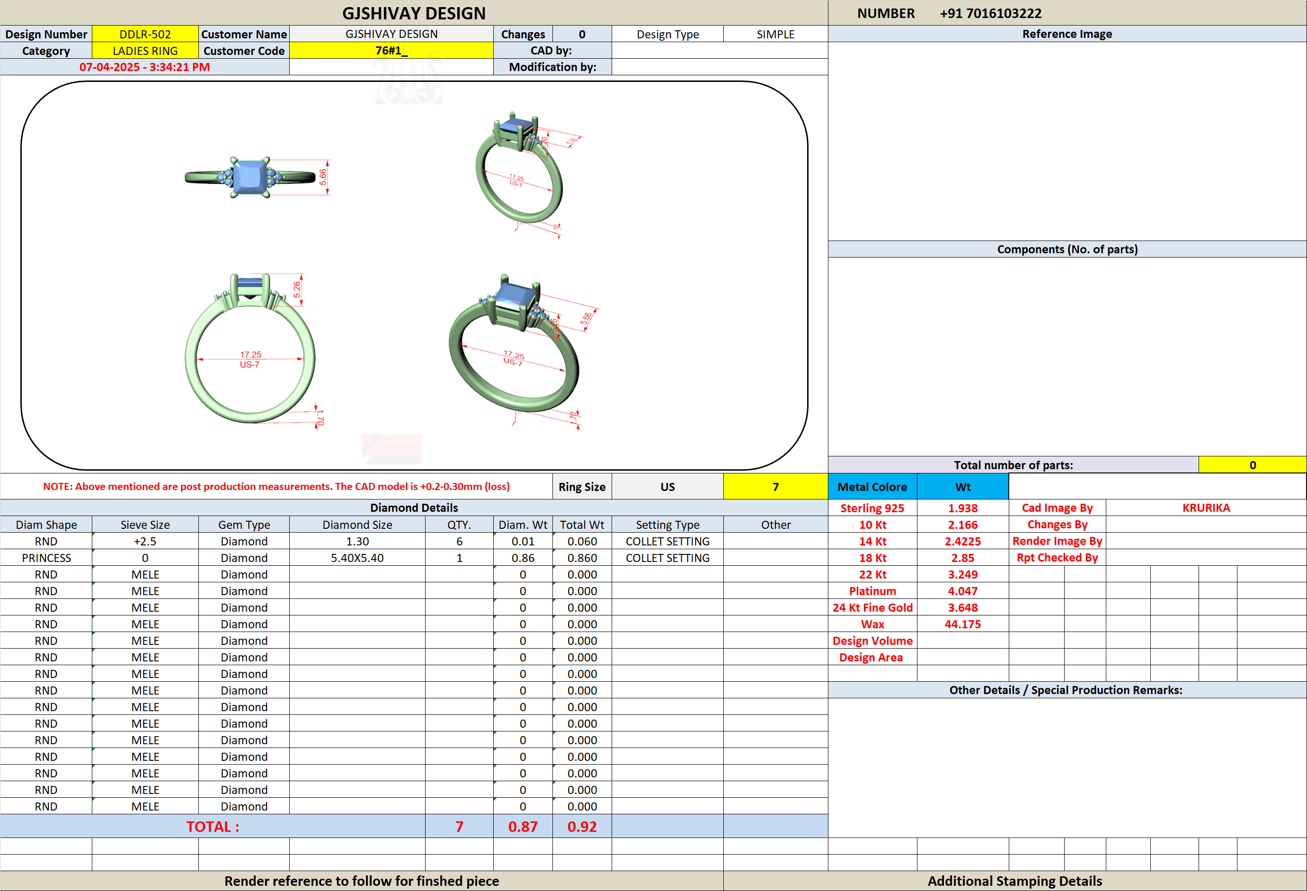
Task: Select the ring size standard US cell
Action: point(667,487)
